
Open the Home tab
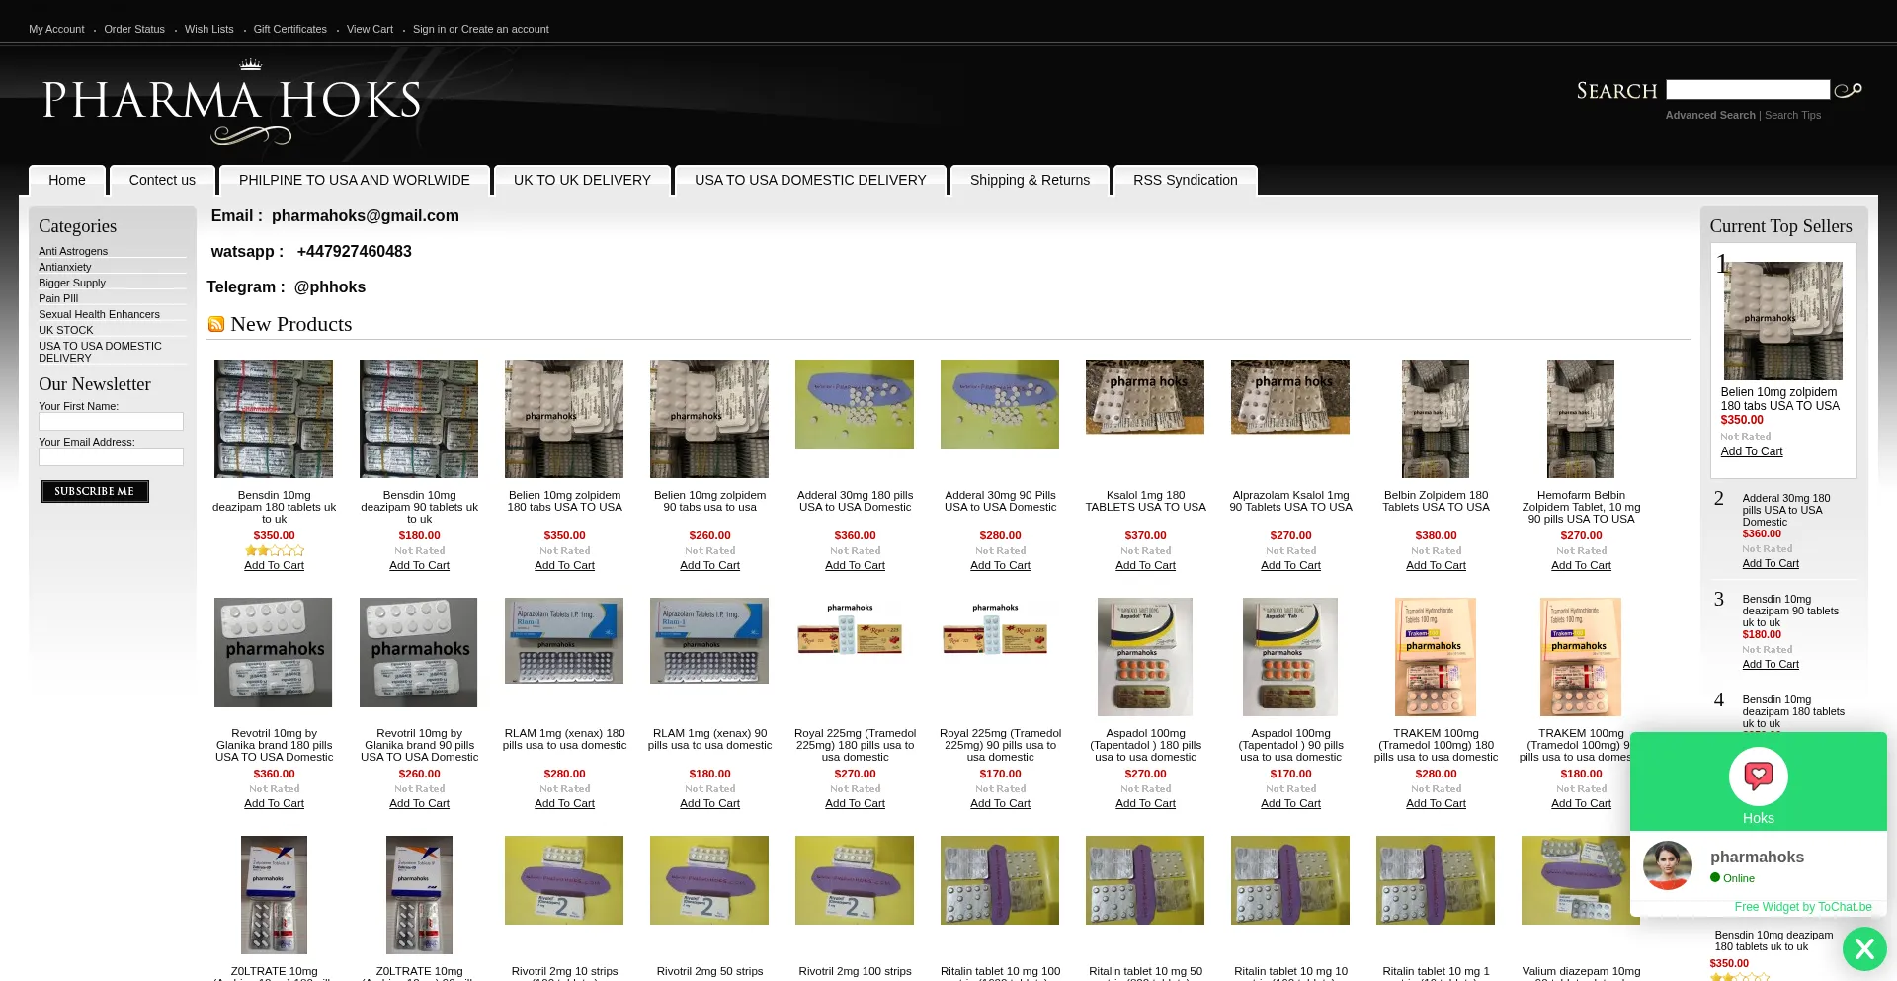click(x=67, y=180)
